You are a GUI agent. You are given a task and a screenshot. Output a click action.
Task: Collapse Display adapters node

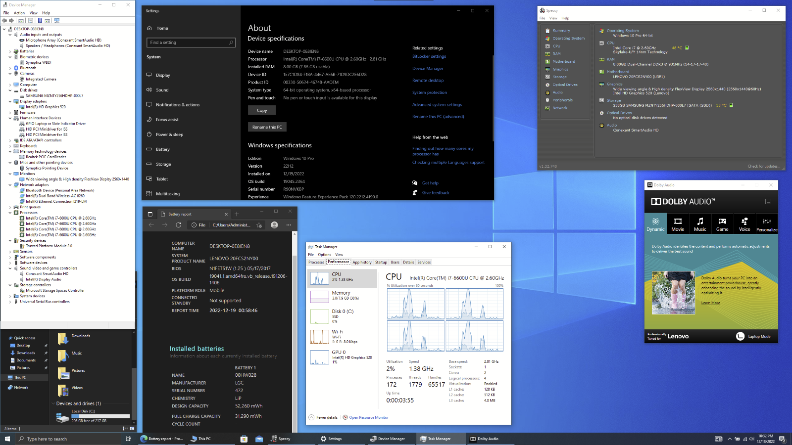pos(10,101)
